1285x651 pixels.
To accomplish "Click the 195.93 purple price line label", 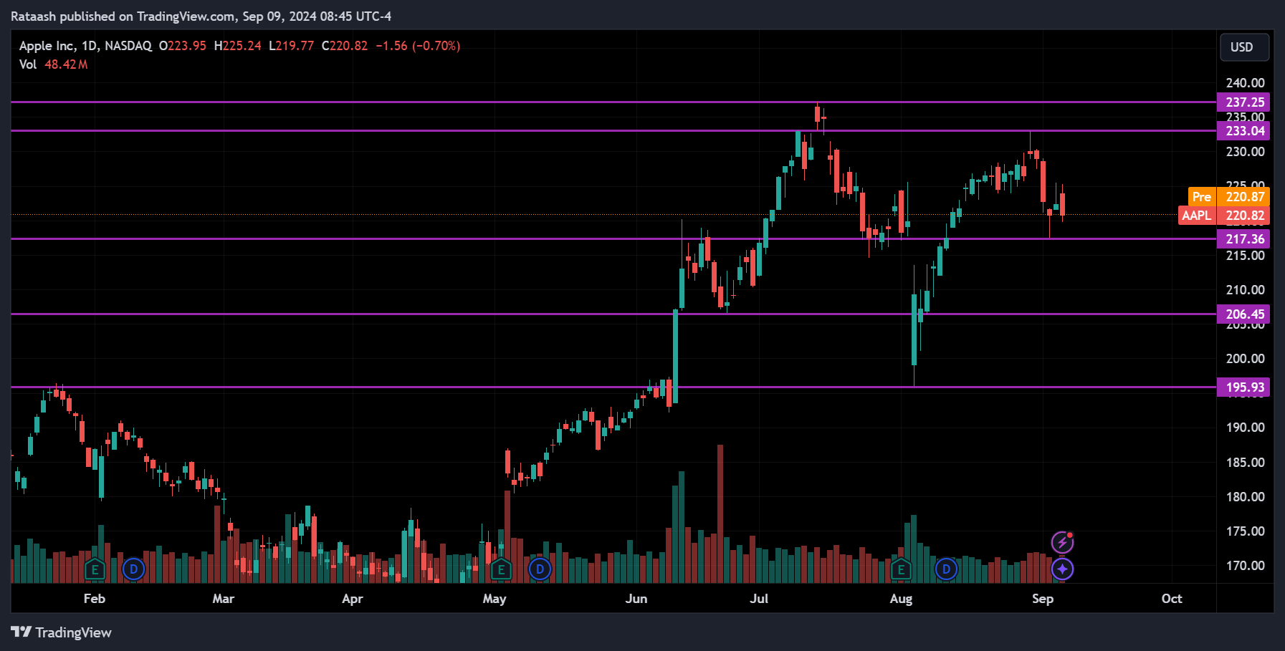I will [1243, 387].
